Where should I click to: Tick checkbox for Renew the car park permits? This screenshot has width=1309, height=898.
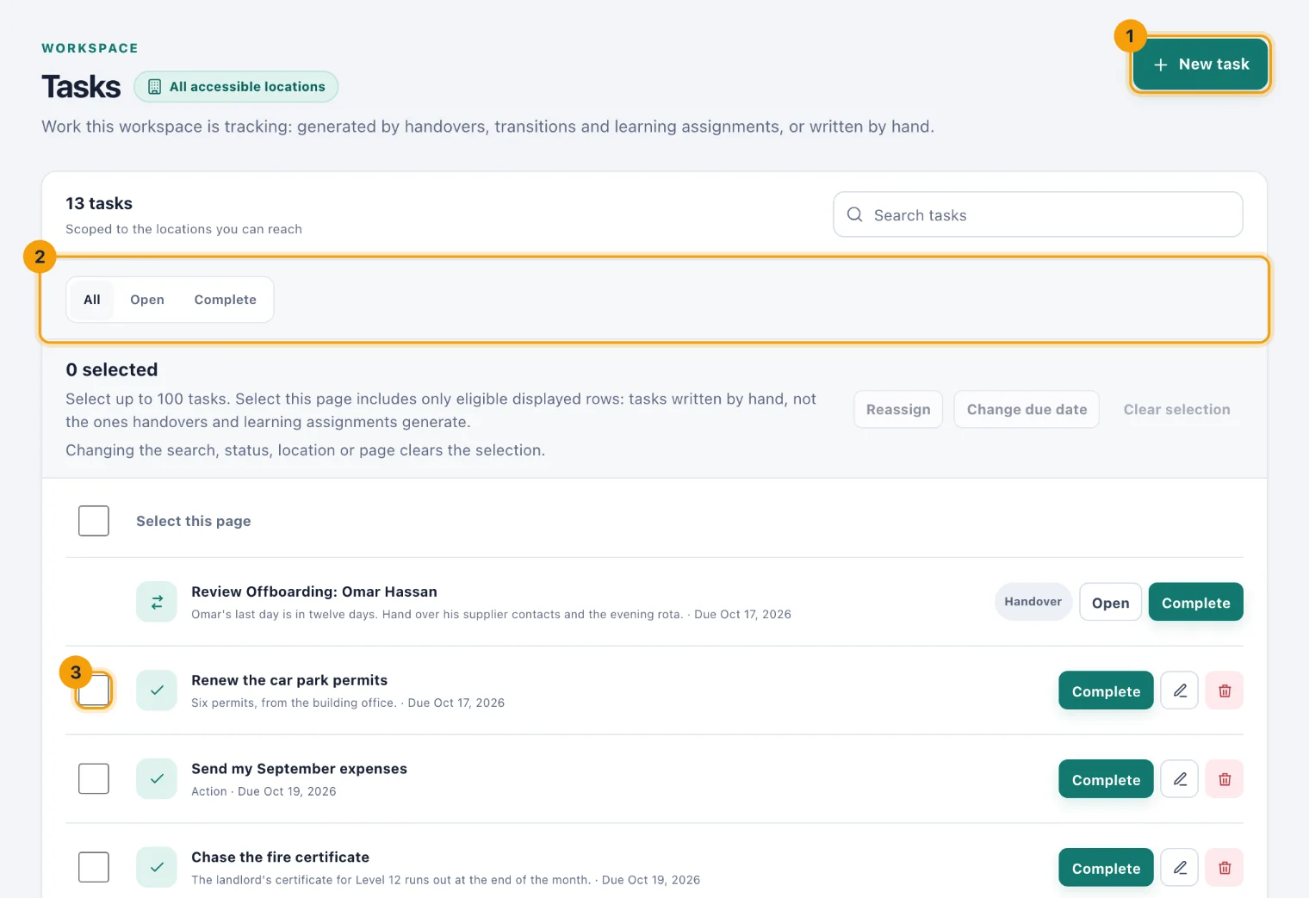[x=94, y=691]
